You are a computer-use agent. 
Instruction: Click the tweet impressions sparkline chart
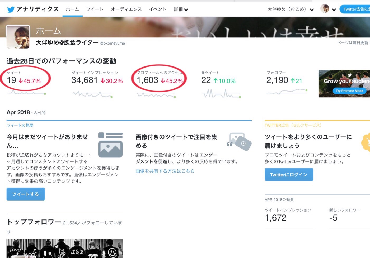[x=92, y=94]
